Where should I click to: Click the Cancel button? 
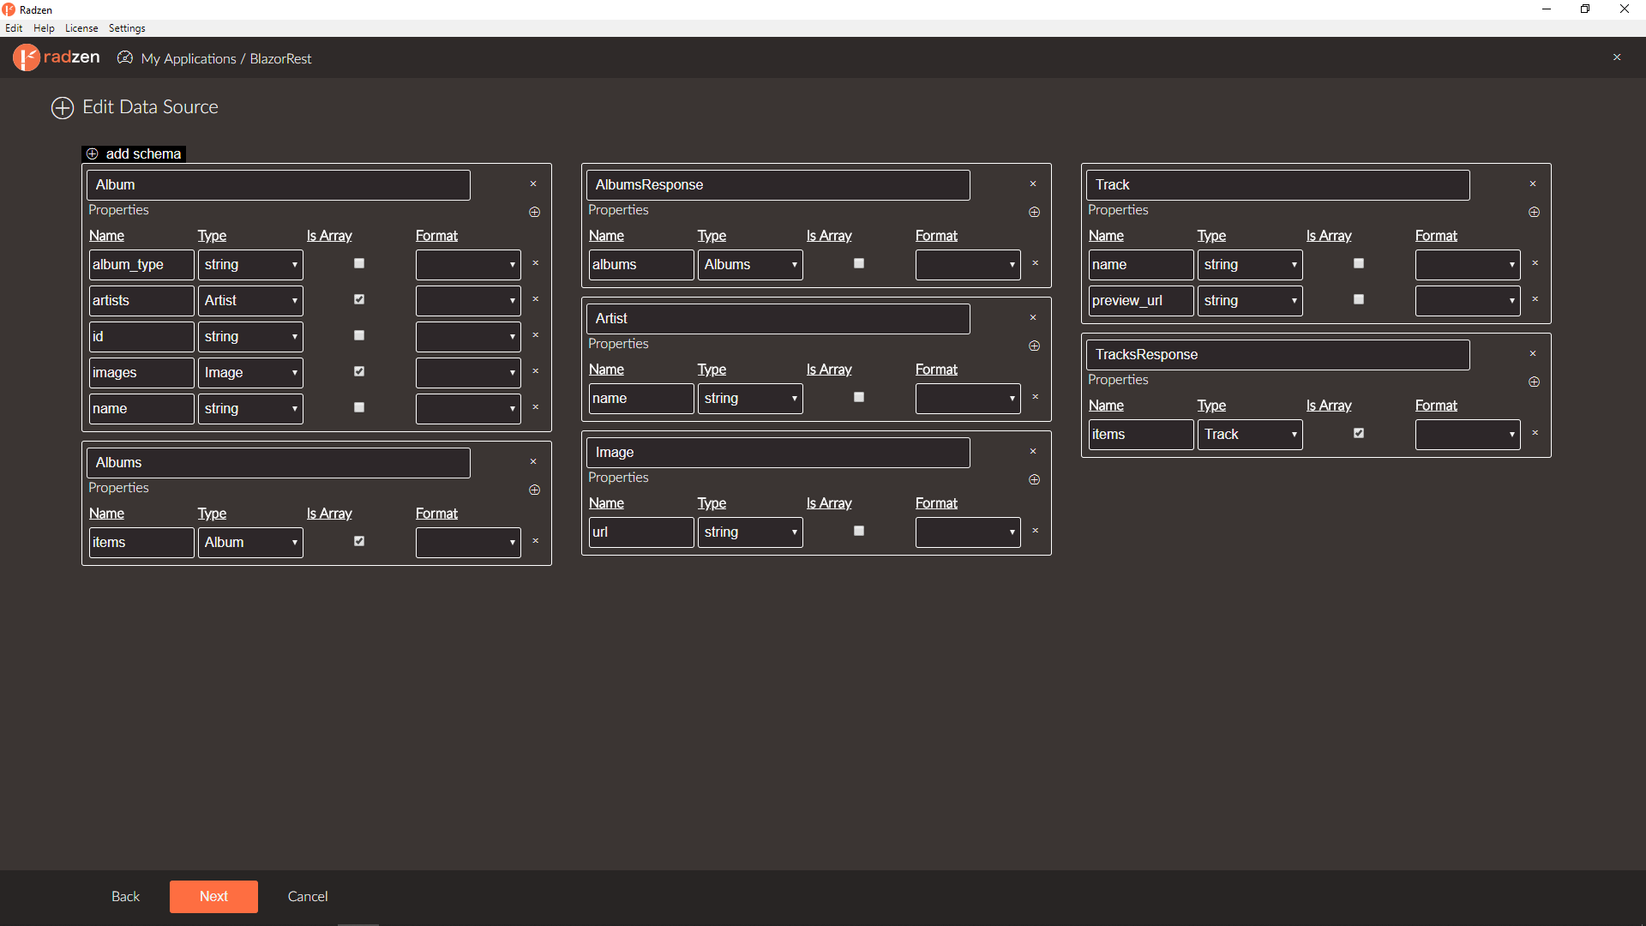tap(308, 896)
